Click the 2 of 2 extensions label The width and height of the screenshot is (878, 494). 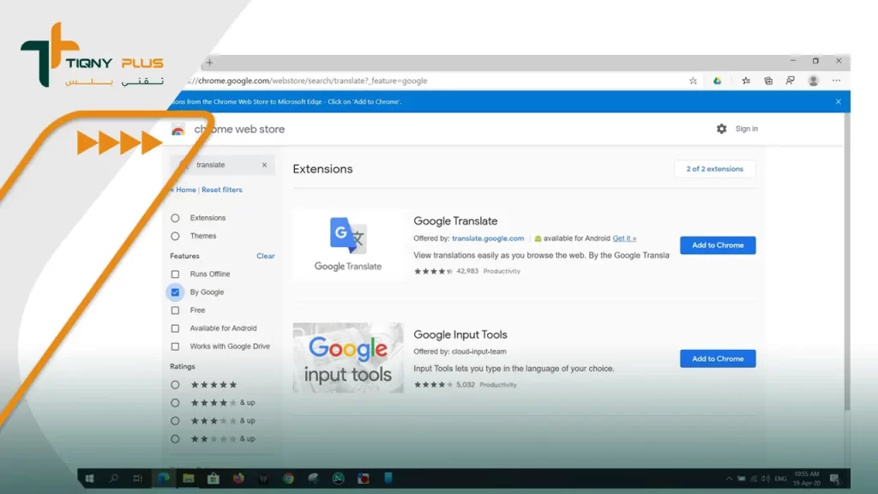coord(714,169)
